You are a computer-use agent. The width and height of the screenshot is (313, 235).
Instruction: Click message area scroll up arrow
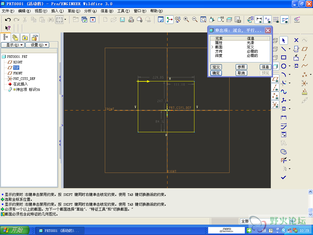tap(311, 192)
